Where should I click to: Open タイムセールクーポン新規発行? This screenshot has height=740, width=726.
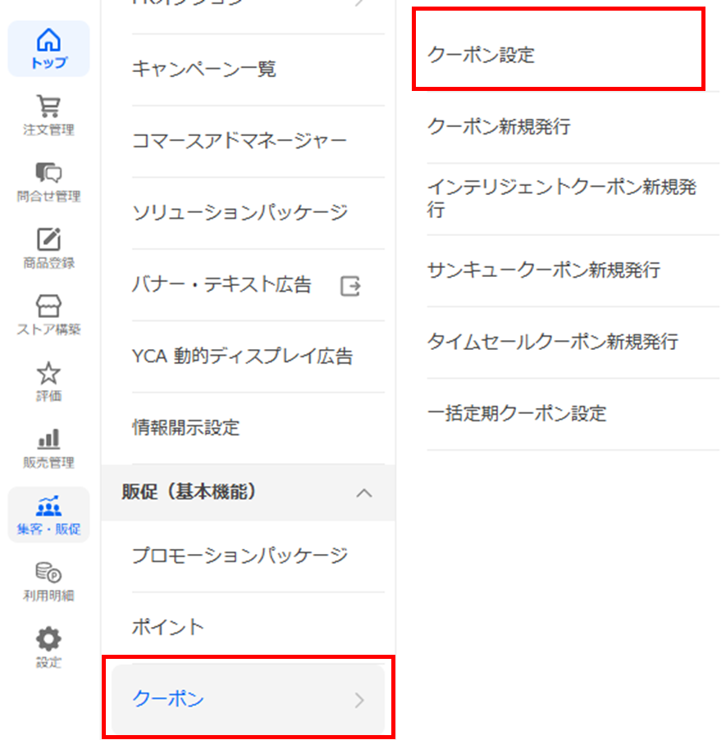point(552,342)
